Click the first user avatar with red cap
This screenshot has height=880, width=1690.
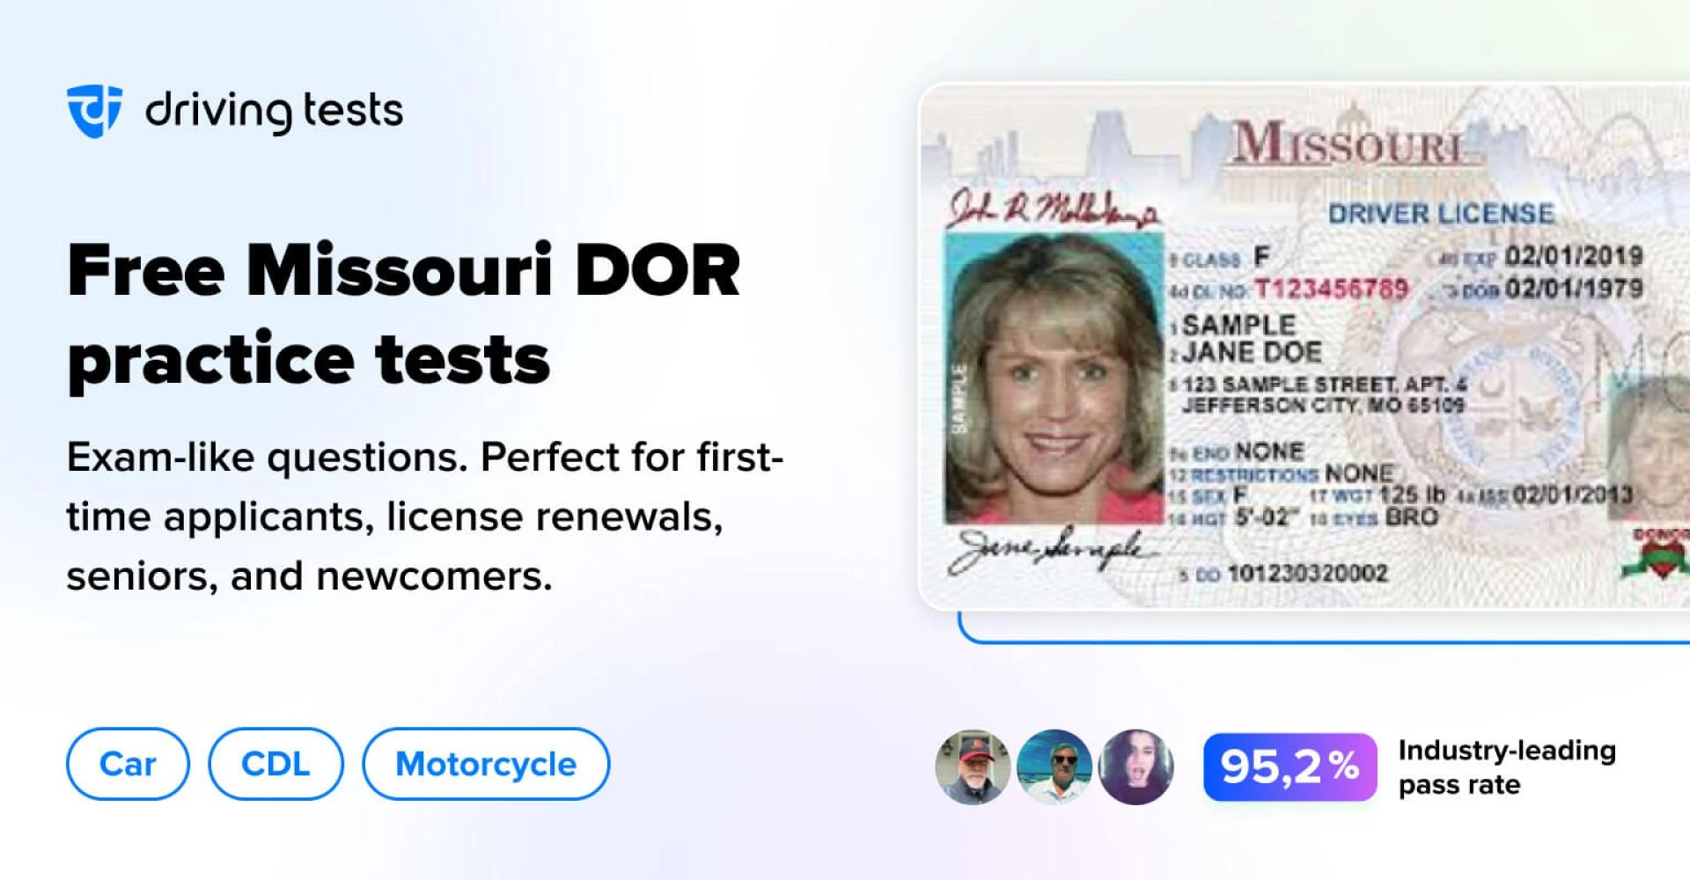(973, 766)
